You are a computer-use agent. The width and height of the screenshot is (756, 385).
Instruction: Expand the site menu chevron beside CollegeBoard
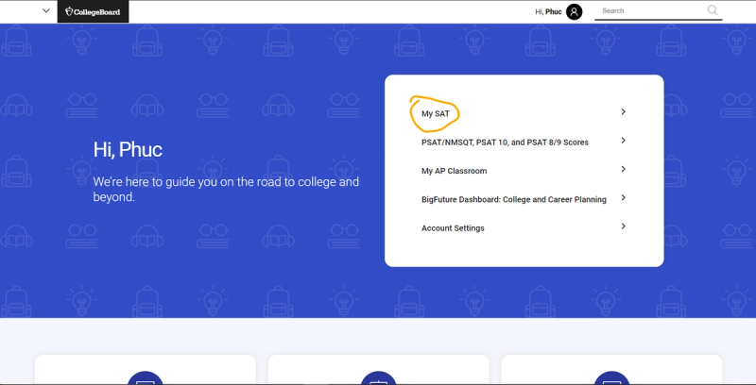(x=46, y=10)
